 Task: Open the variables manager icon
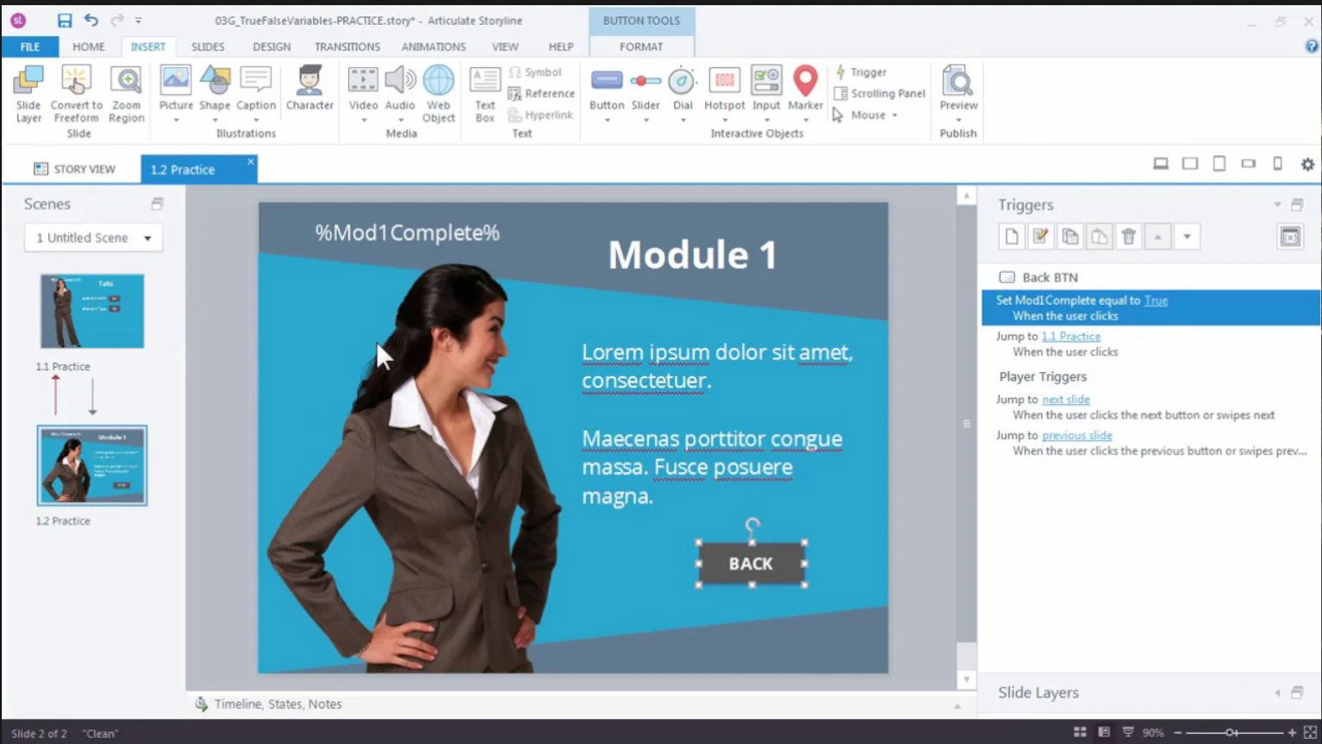click(1290, 237)
